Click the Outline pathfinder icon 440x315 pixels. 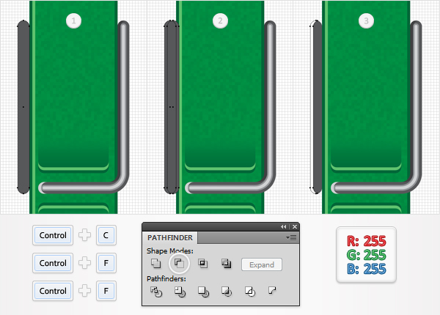[x=250, y=292]
